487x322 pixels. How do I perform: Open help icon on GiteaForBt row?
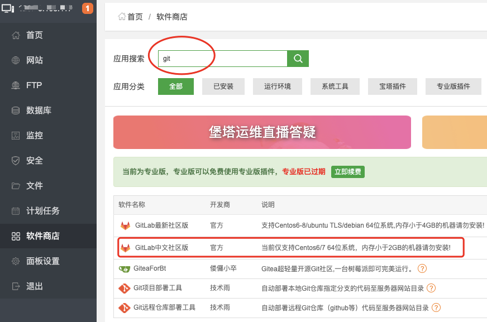pyautogui.click(x=422, y=268)
